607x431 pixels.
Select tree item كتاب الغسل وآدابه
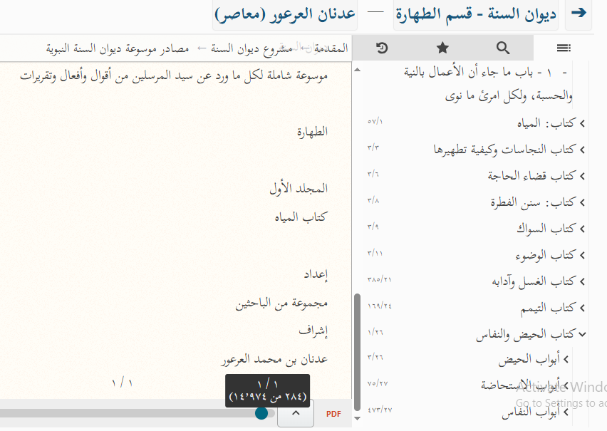click(534, 281)
